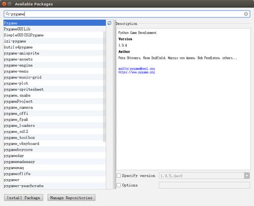Click the Install Package button

coord(23,198)
